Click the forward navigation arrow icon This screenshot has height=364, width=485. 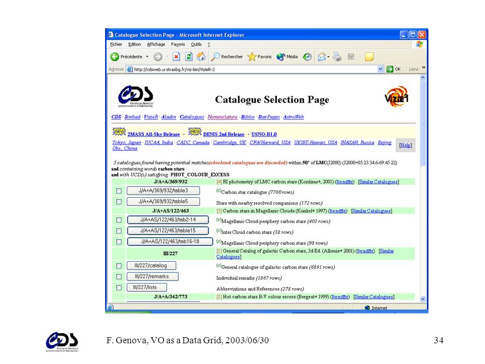tap(158, 57)
